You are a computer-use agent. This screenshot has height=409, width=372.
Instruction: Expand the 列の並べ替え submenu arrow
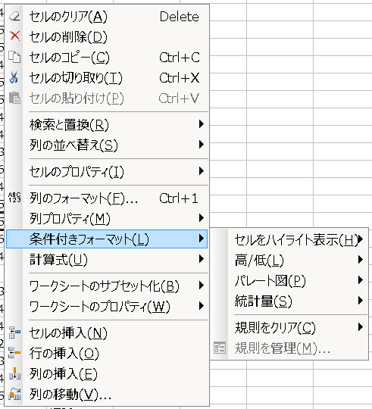pos(201,144)
